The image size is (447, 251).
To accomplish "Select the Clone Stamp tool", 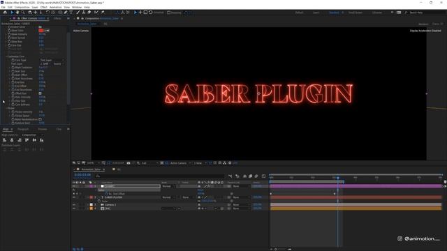I will click(84, 13).
